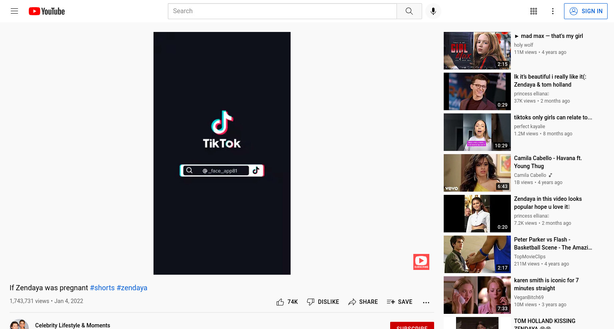This screenshot has width=614, height=329.
Task: Click the subscribe watermark in the video corner
Action: tap(421, 262)
